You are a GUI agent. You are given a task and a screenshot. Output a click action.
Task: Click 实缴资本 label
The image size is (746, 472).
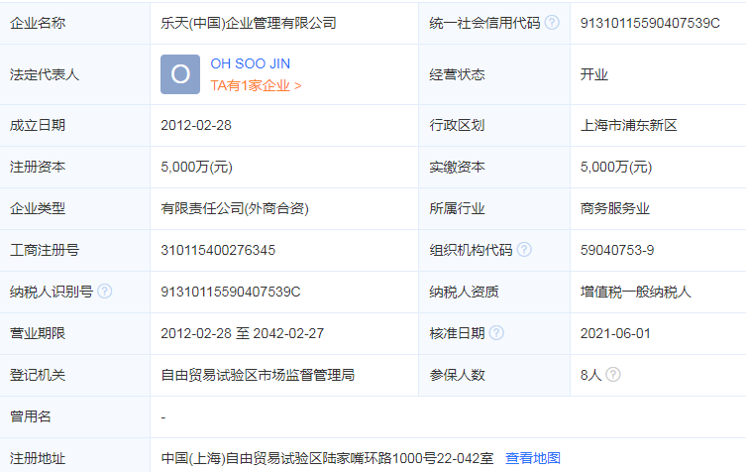pos(457,167)
